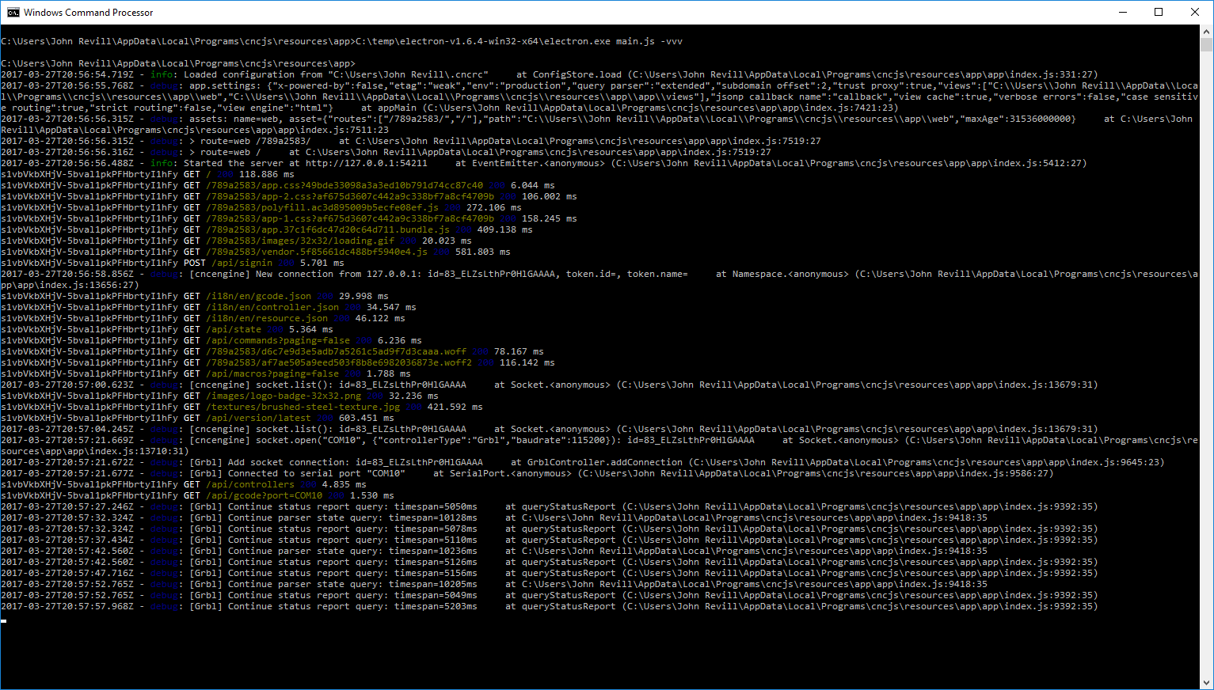Click the /i18n/en/gcode.json request path
This screenshot has width=1214, height=690.
click(258, 297)
